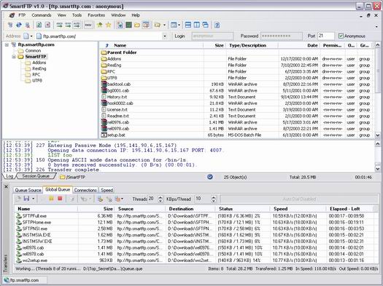Collapse the ftp.smartftp.com tree node

pyautogui.click(x=7, y=45)
